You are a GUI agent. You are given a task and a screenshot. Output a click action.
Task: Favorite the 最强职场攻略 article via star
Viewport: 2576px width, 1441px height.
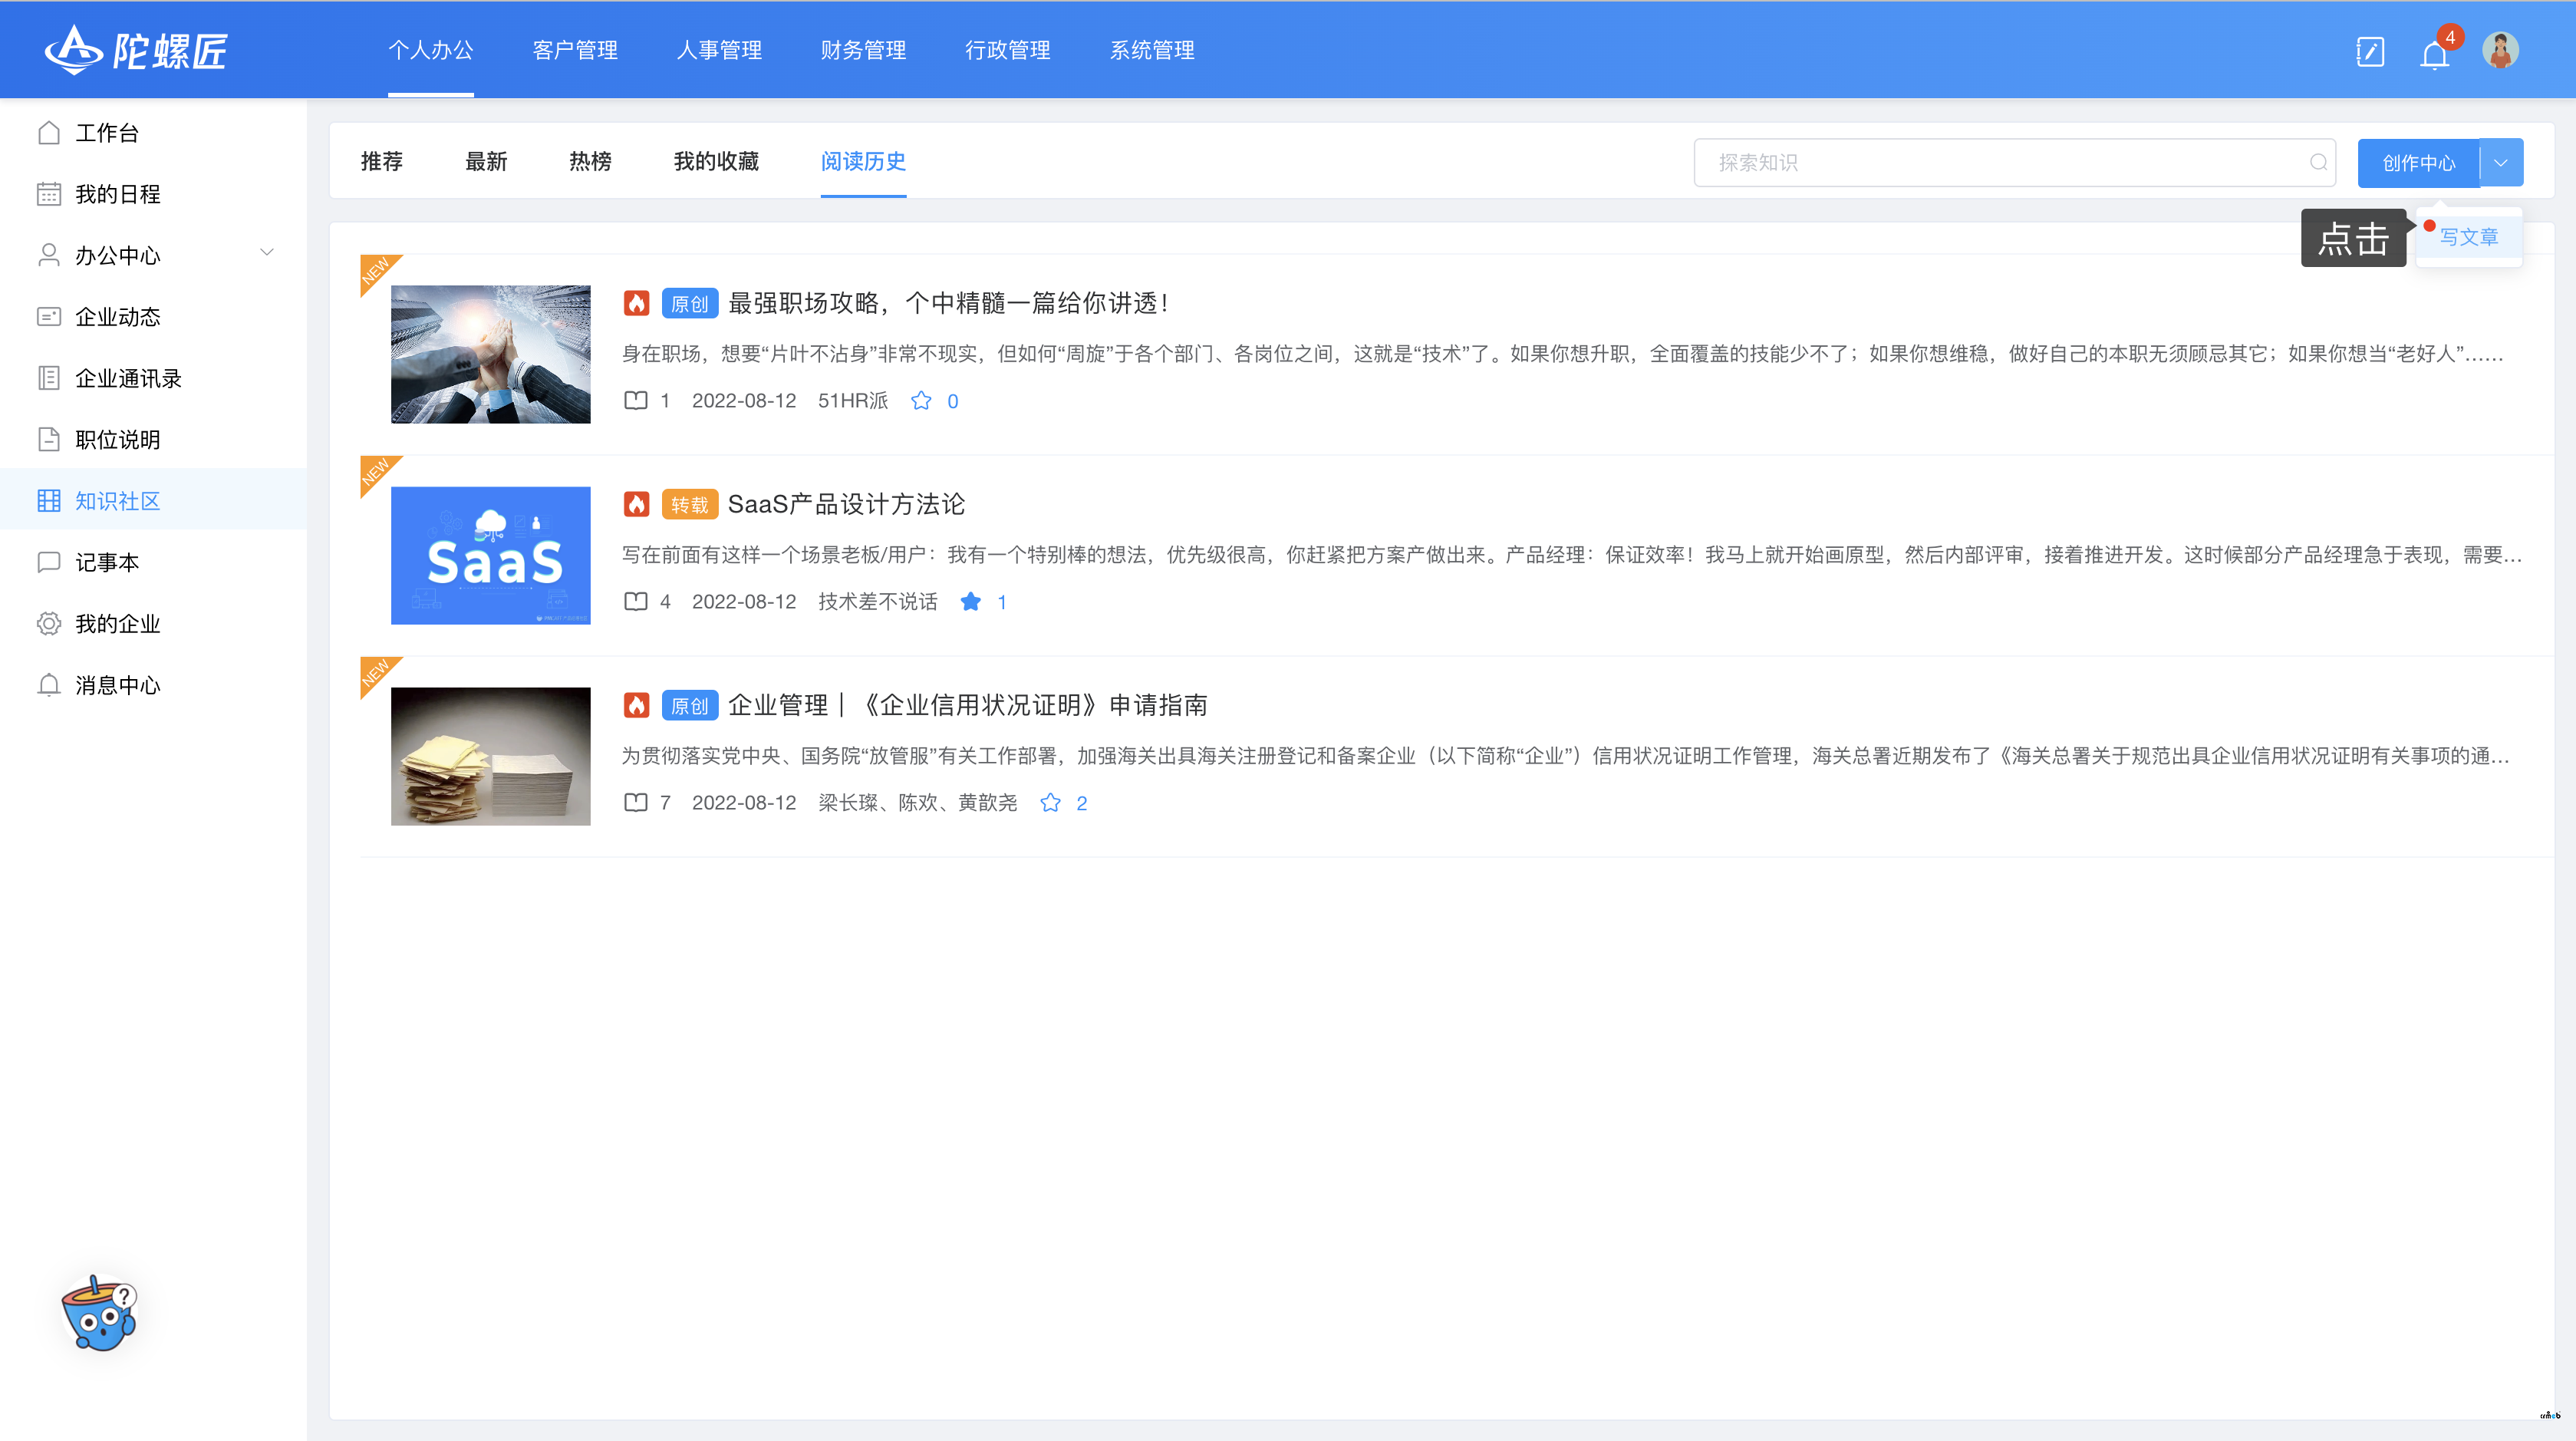tap(921, 401)
